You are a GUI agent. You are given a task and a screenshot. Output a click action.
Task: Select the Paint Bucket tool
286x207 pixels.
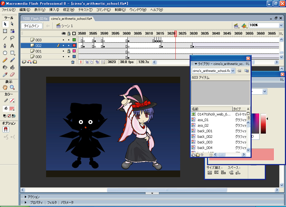(x=12, y=68)
